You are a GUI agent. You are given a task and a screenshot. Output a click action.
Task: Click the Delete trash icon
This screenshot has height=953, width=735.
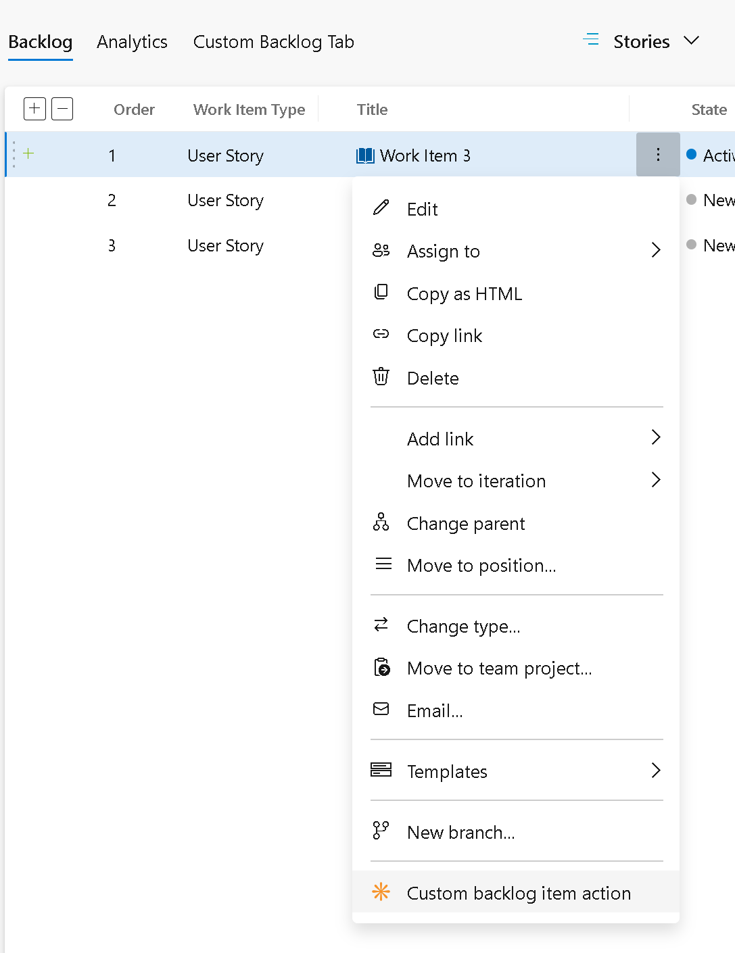[381, 377]
